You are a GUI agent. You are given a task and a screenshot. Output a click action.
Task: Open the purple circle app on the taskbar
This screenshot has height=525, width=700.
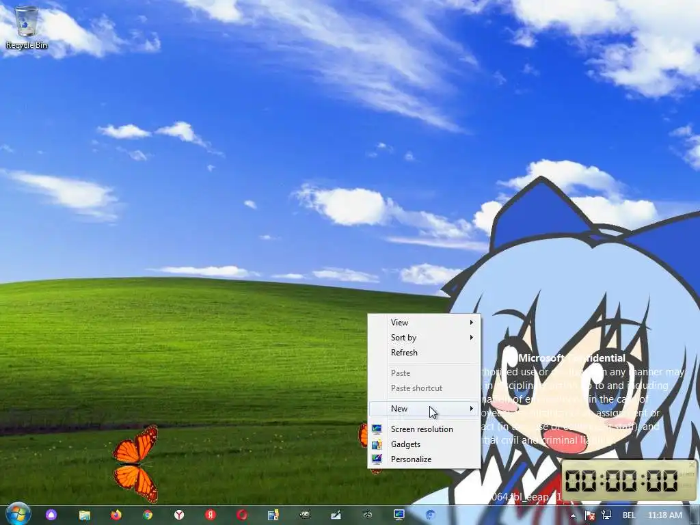pyautogui.click(x=51, y=515)
